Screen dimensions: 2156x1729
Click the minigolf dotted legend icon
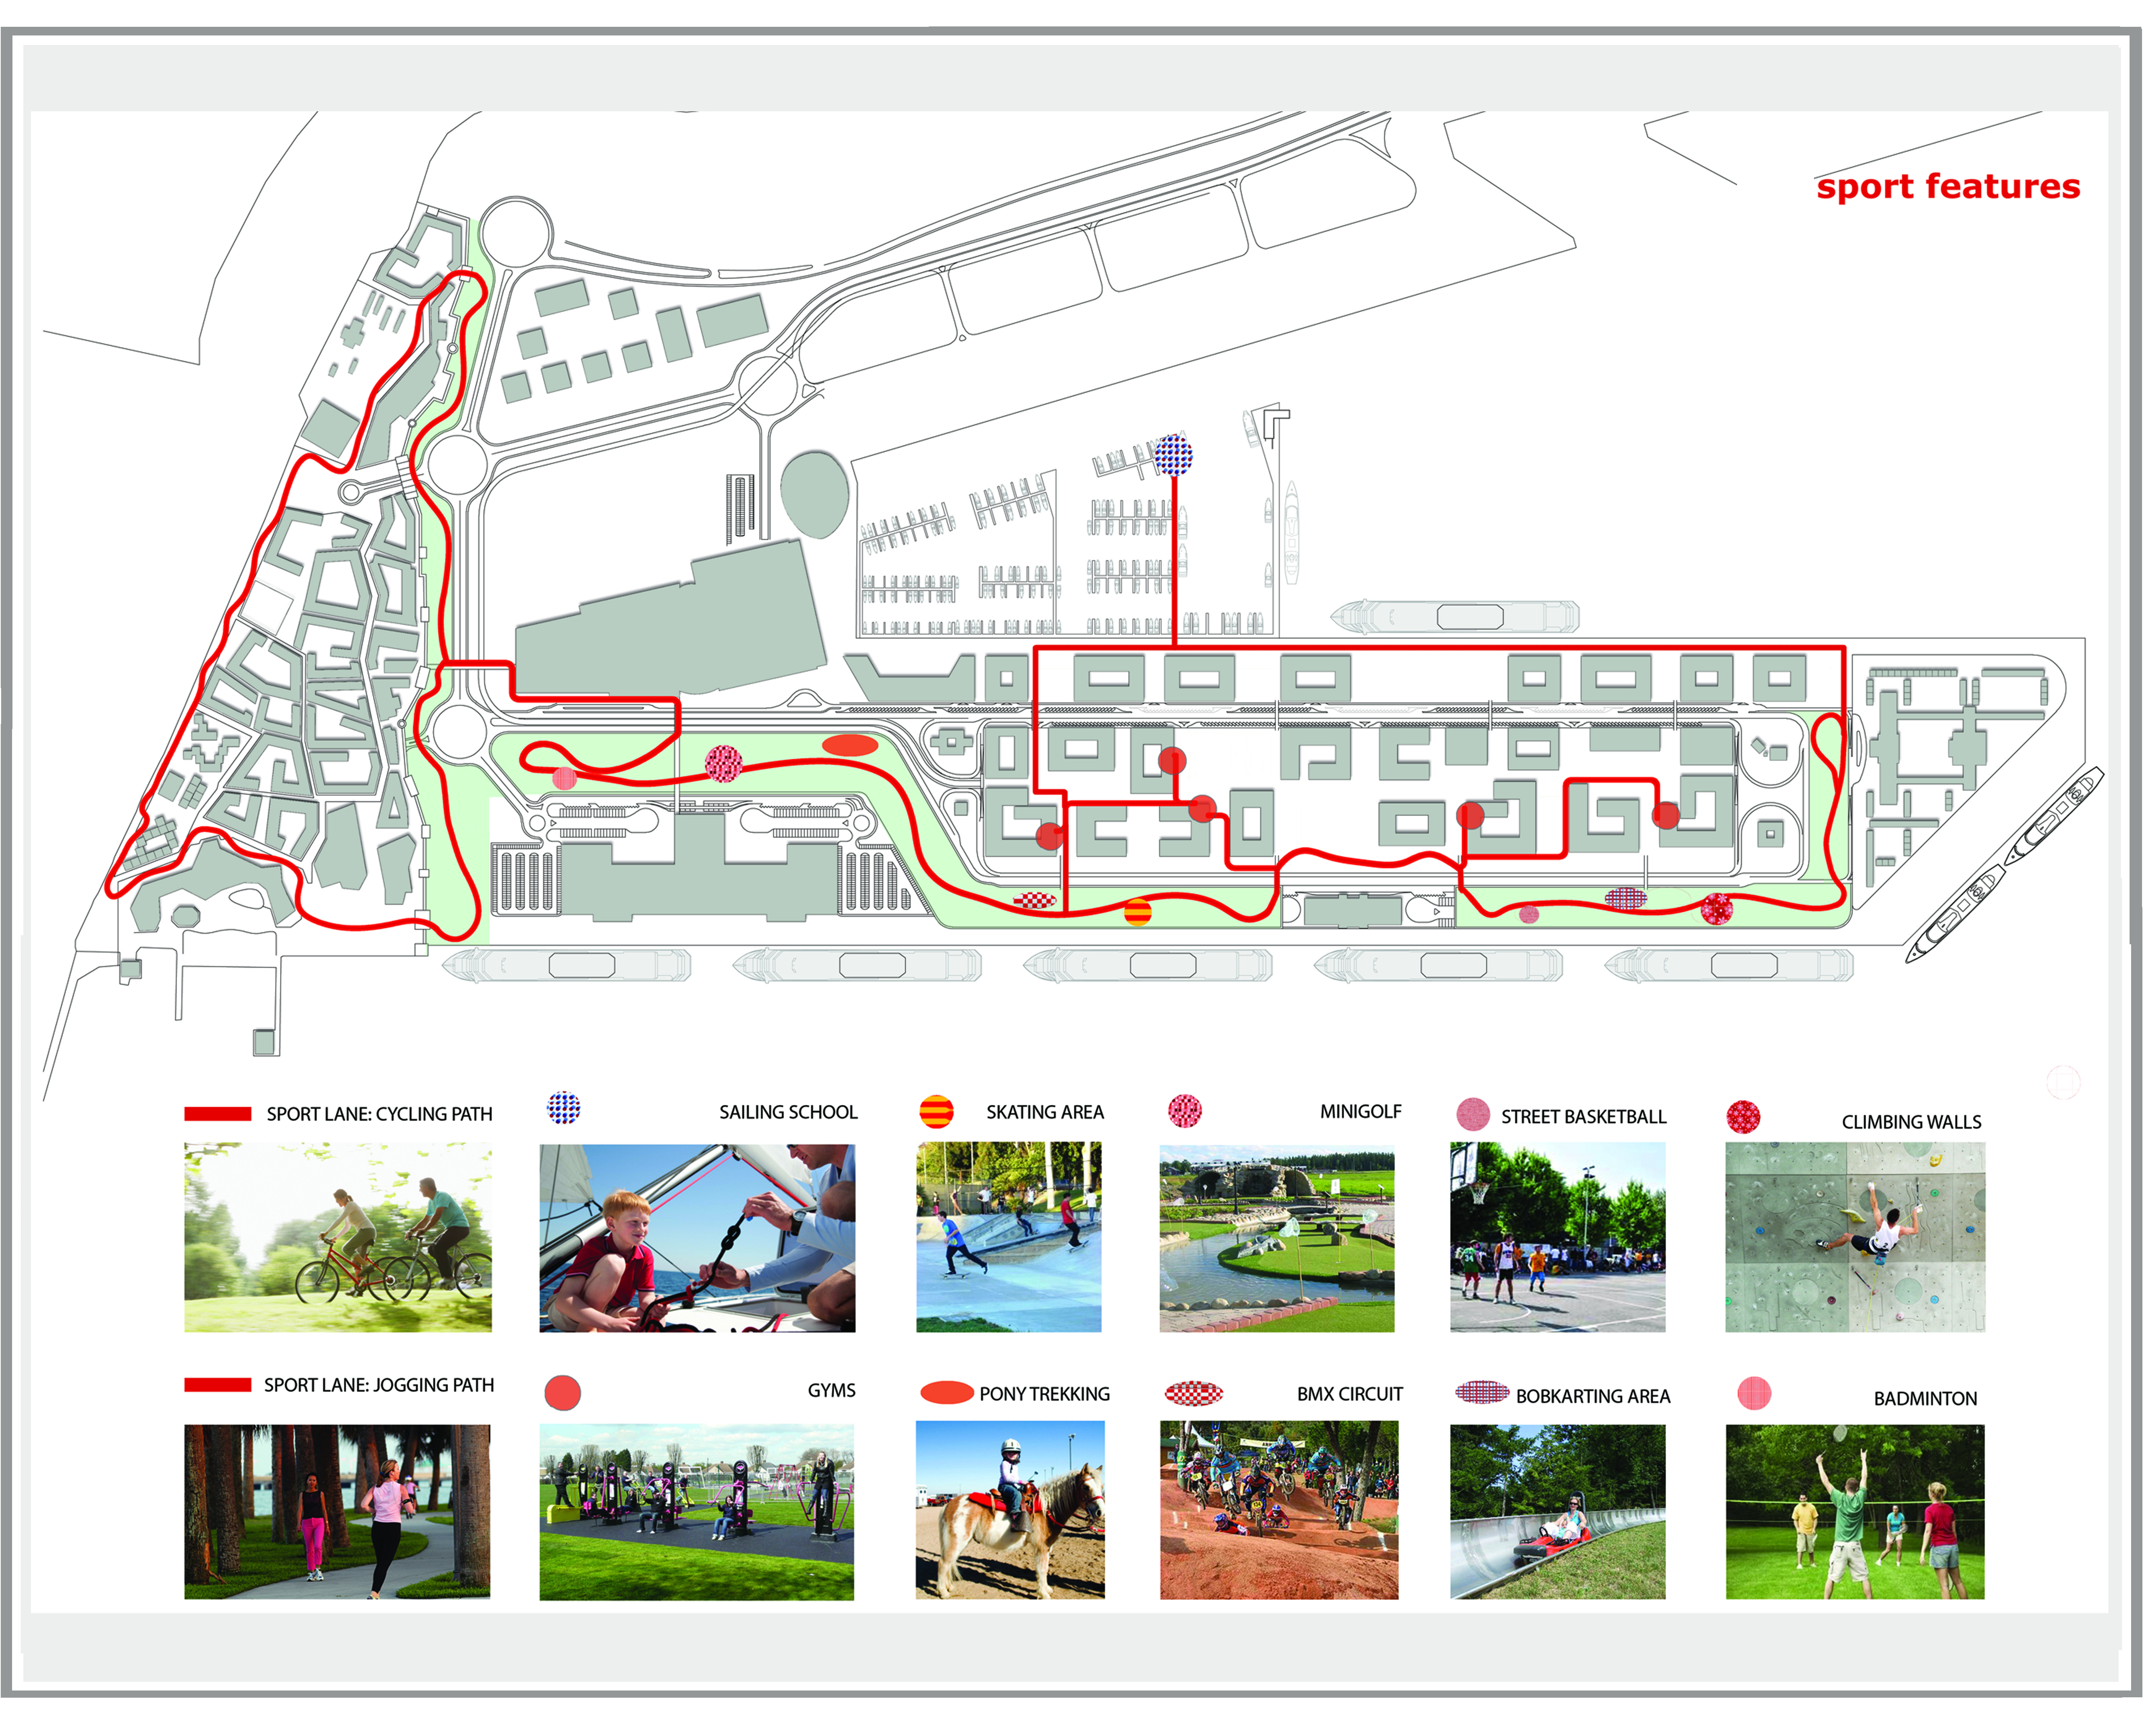pos(1184,1110)
